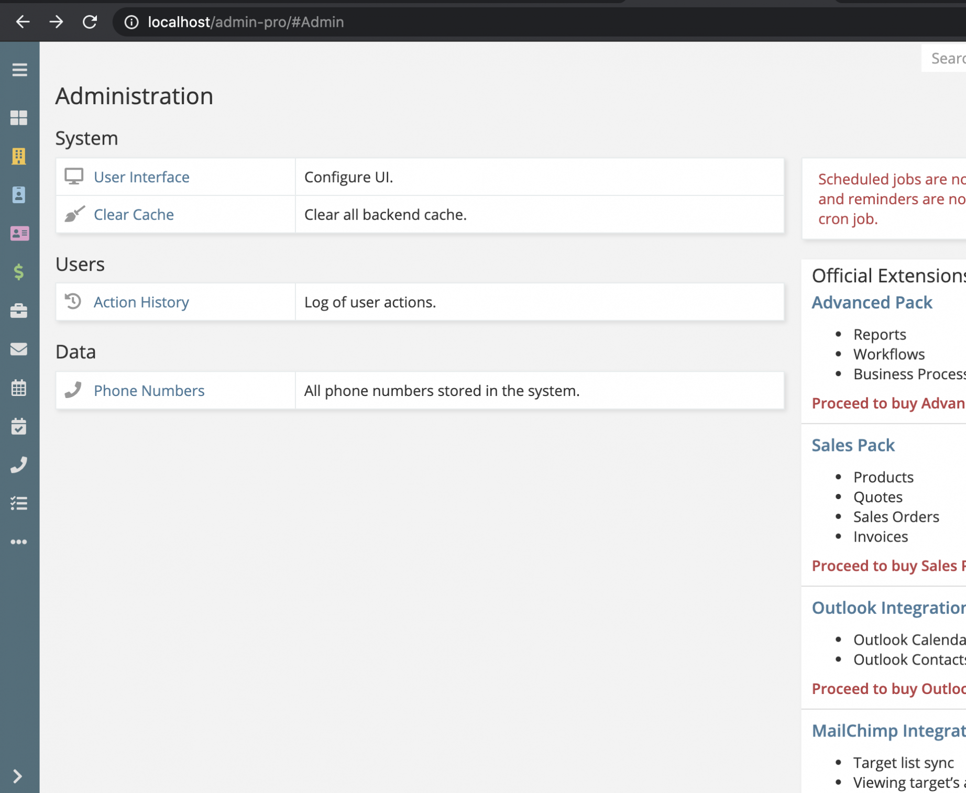The width and height of the screenshot is (966, 793).
Task: Click the Official Extensions heading
Action: 888,276
